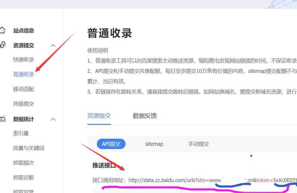Image resolution: width=297 pixels, height=193 pixels.
Task: Click instruction line 1 about 主动推送资源
Action: [192, 60]
